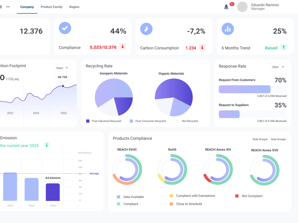Click the red down arrow beside 1.234

coord(202,47)
